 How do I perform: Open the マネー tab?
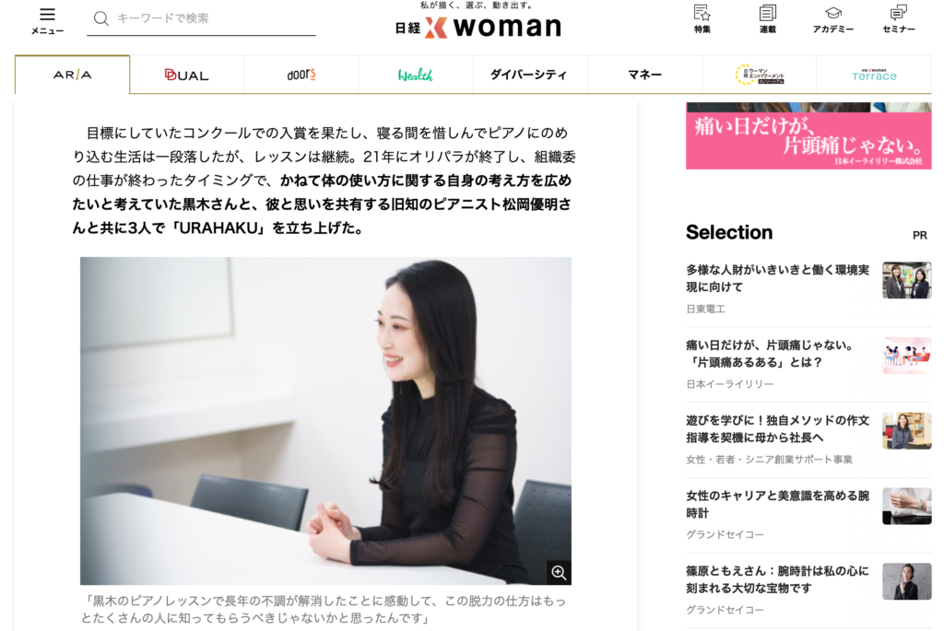(x=644, y=75)
